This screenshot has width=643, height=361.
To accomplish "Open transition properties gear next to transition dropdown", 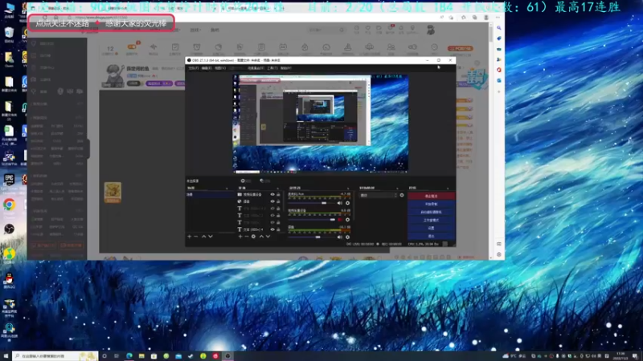I will pos(402,195).
